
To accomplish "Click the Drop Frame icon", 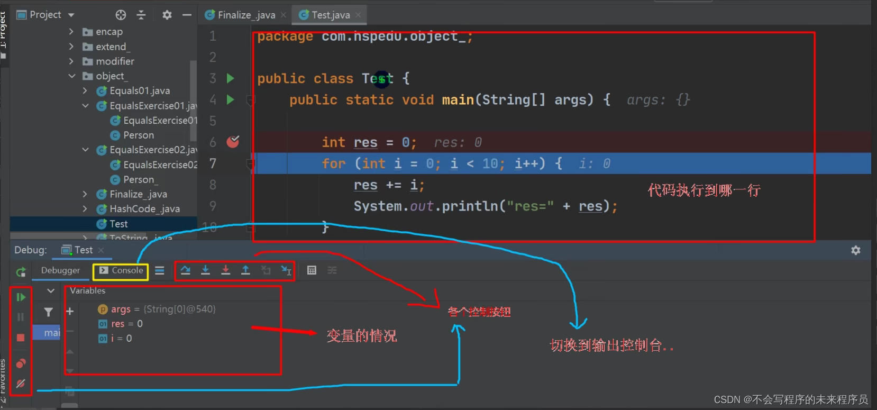I will coord(266,270).
